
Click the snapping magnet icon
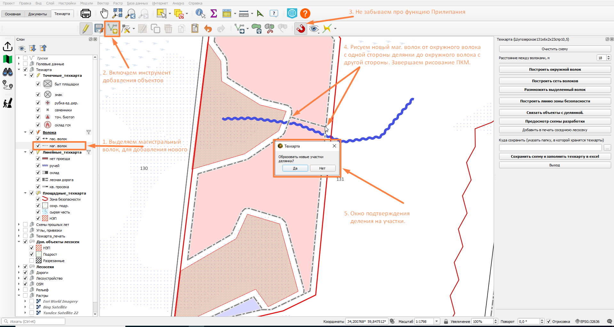coord(301,28)
